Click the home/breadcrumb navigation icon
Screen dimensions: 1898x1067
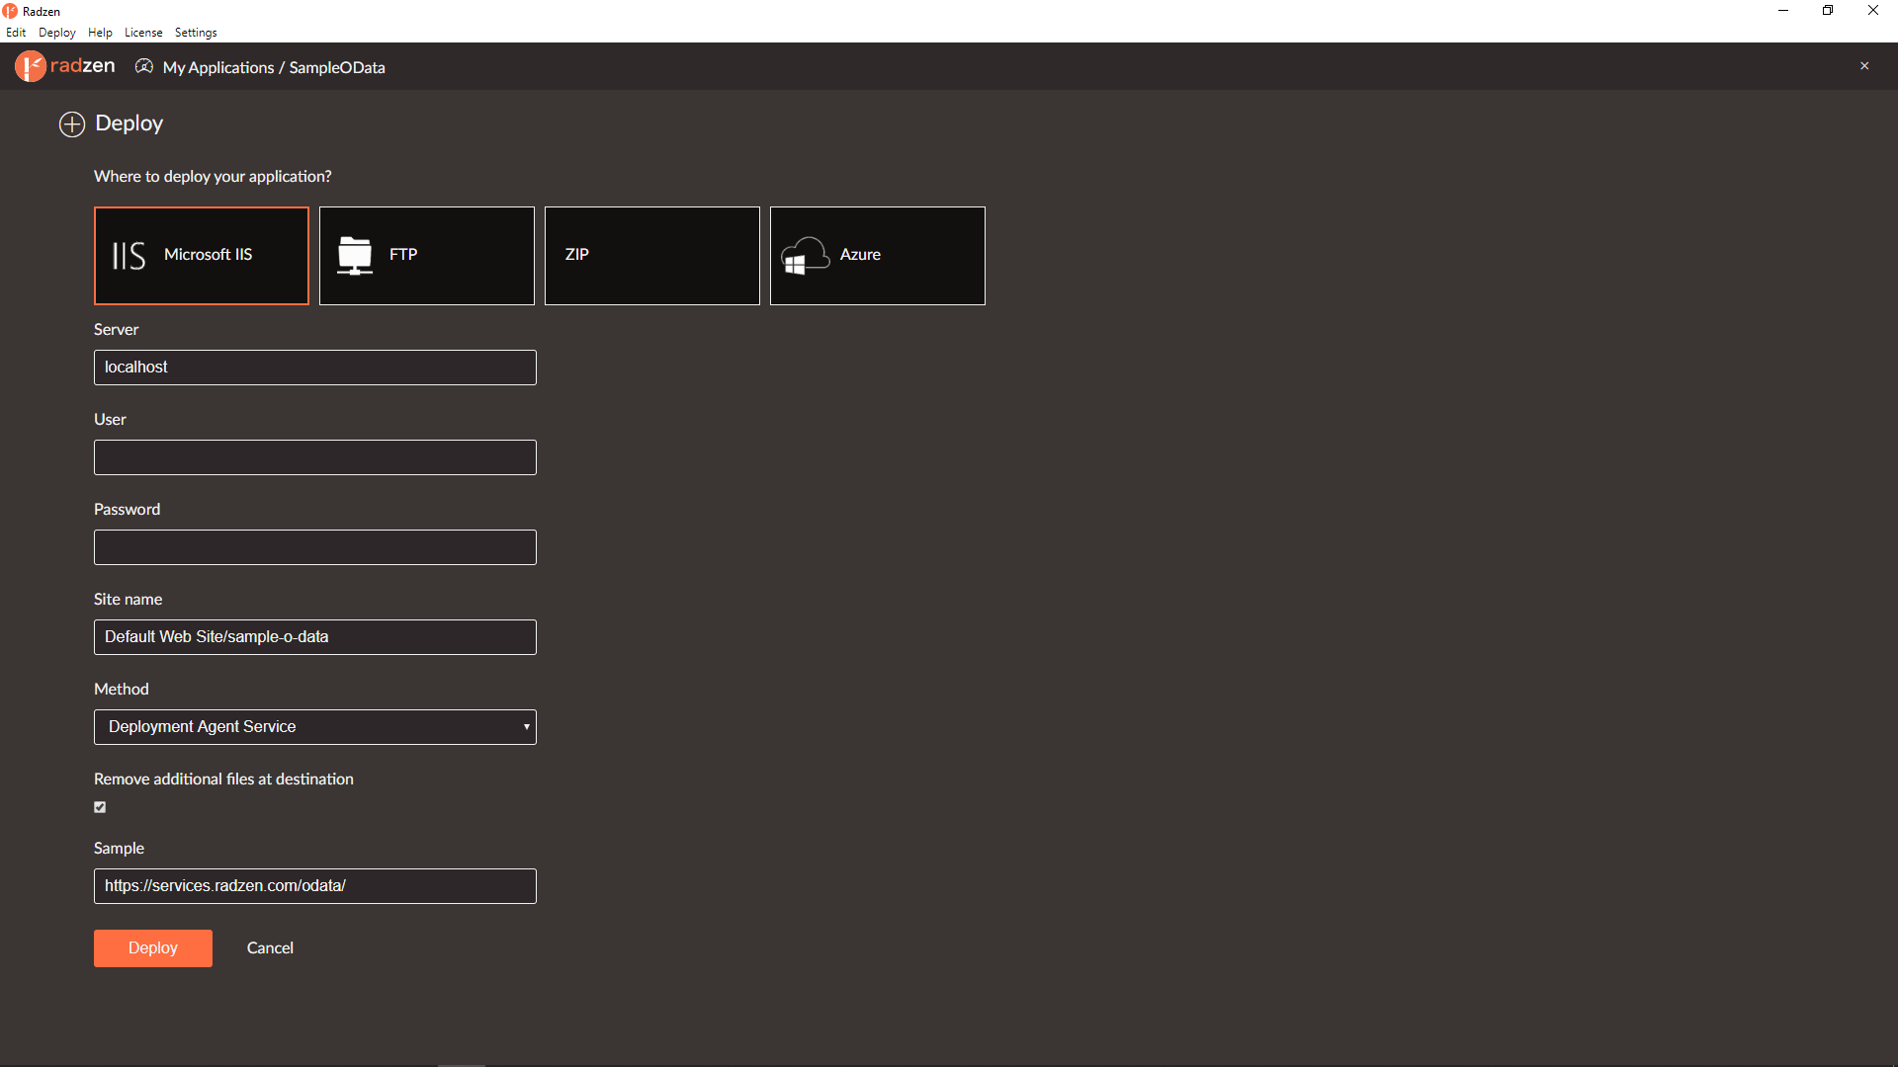(x=143, y=66)
